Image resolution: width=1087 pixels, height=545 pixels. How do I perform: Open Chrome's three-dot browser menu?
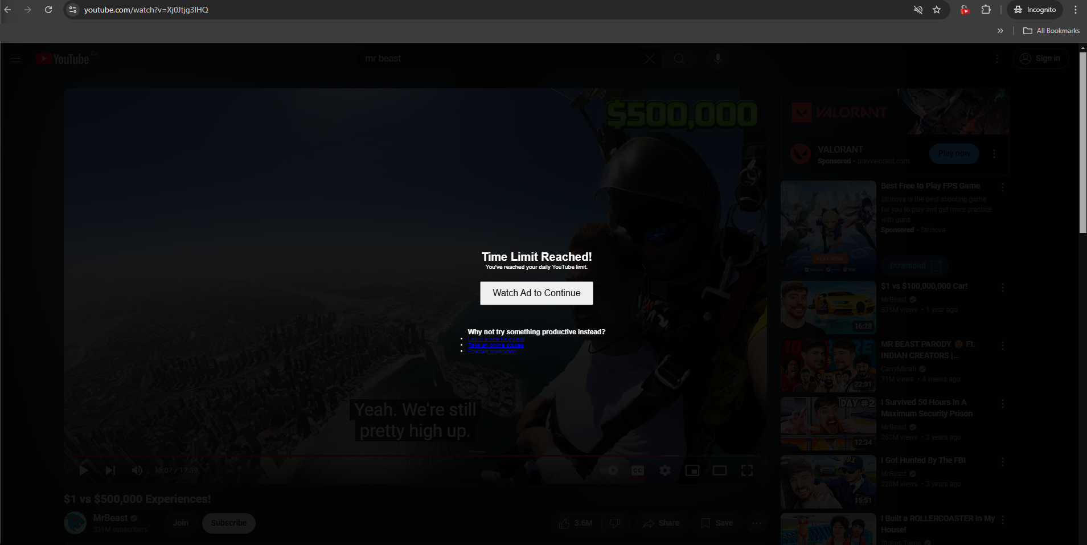(1075, 9)
